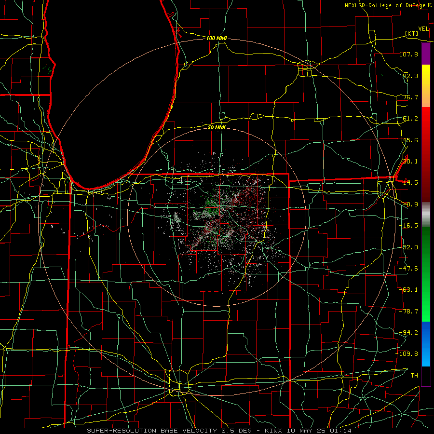Pick the gray near-zero segment of the color bar
The image size is (434, 434).
pyautogui.click(x=426, y=215)
